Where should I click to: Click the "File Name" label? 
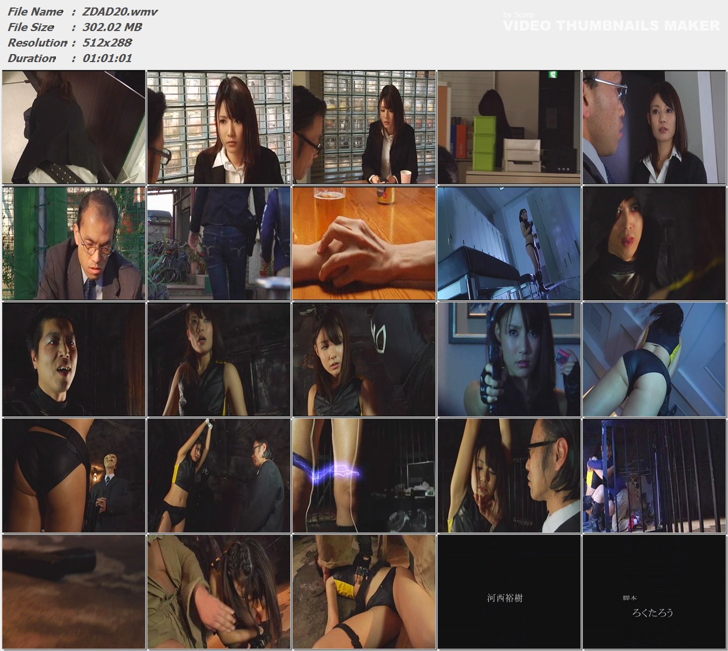pyautogui.click(x=35, y=12)
